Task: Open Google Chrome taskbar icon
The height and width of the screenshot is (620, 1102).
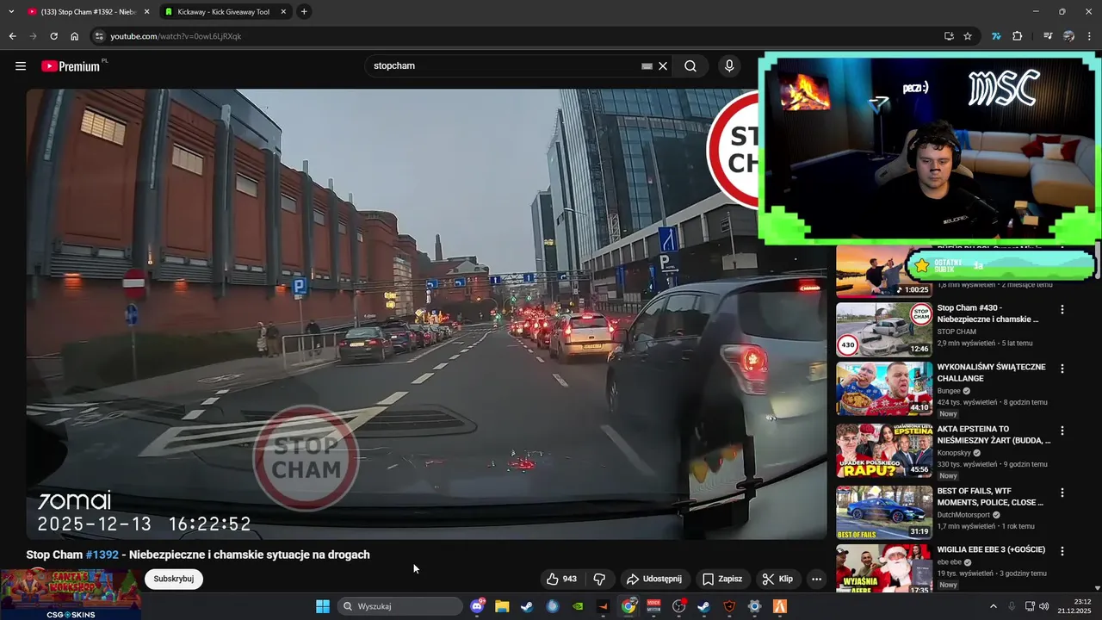Action: coord(629,606)
